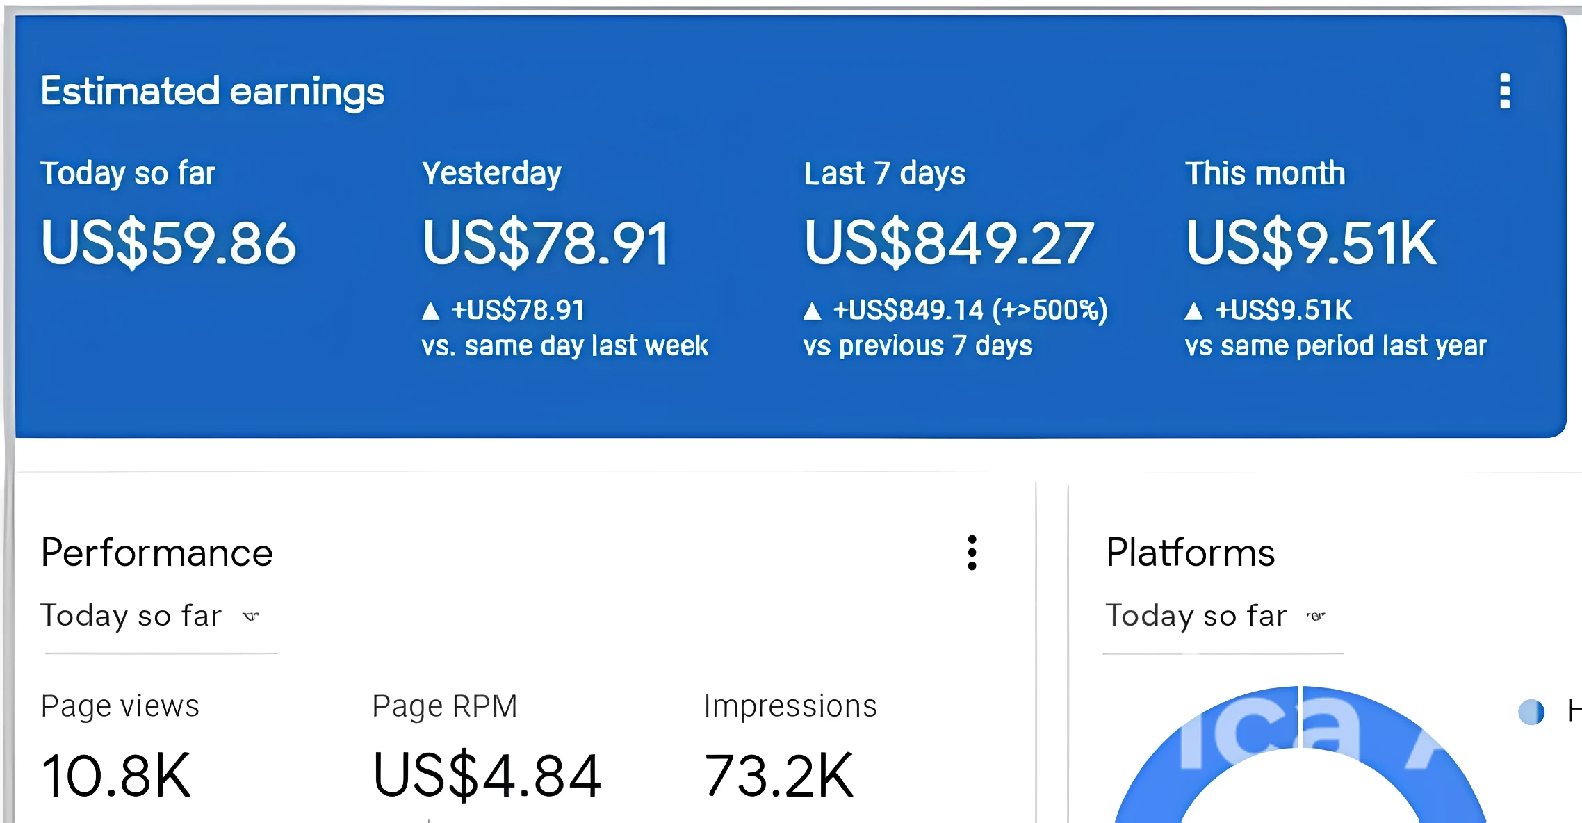Viewport: 1582px width, 823px height.
Task: Click the blue legend dot in Platforms
Action: pyautogui.click(x=1531, y=711)
